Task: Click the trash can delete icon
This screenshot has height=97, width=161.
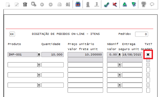Action: (25, 4)
